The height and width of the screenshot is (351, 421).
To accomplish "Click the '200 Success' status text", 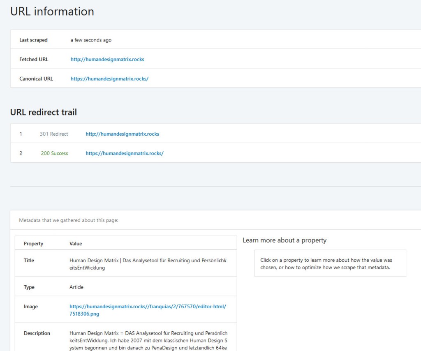I will coord(54,153).
